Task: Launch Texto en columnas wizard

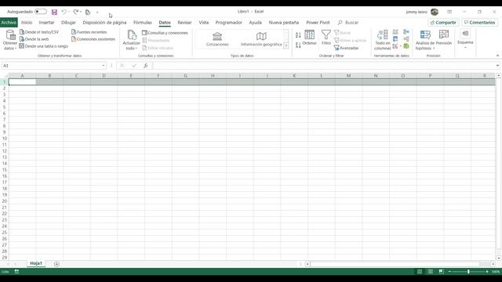Action: point(382,40)
